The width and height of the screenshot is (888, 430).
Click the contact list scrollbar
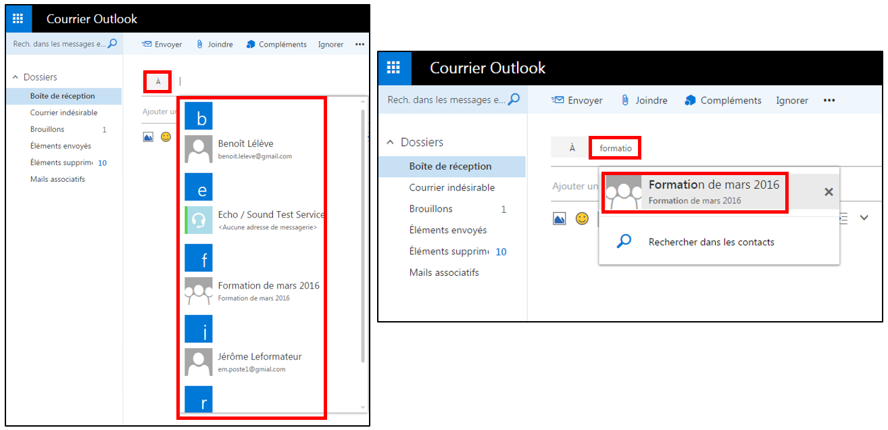(363, 235)
